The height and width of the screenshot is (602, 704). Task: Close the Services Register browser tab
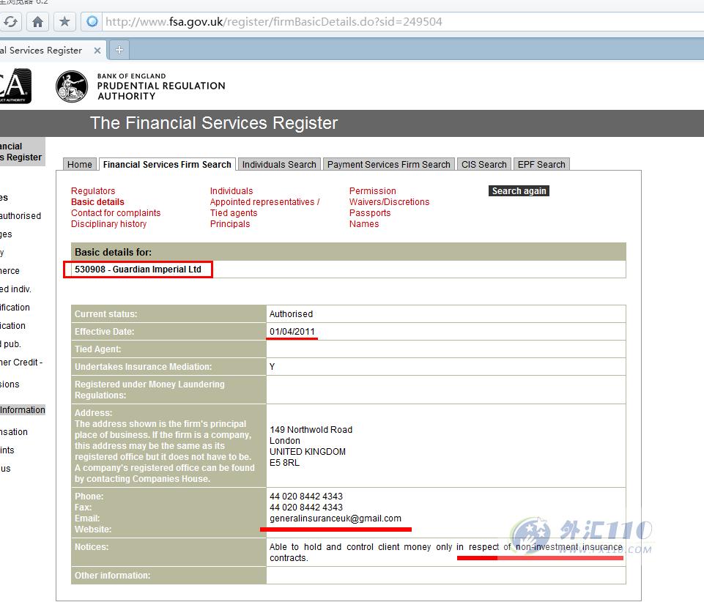click(x=97, y=51)
